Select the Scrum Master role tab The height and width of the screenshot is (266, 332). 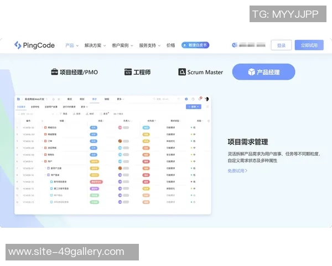coord(200,72)
